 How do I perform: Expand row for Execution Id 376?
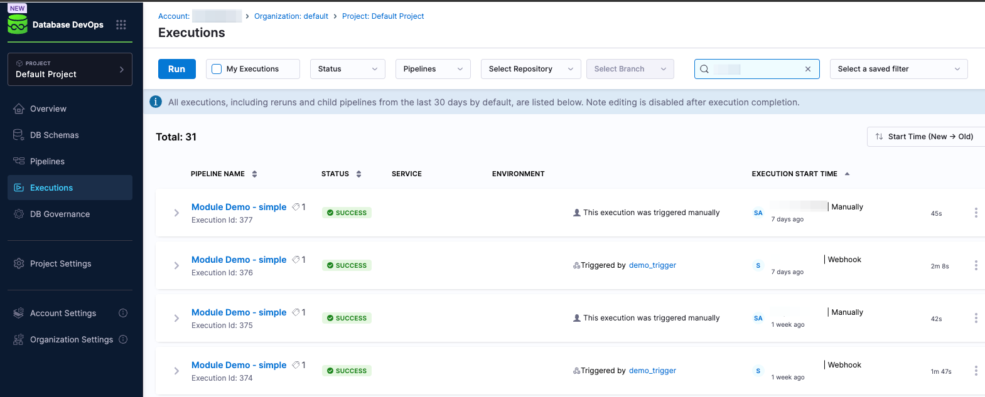(x=176, y=265)
